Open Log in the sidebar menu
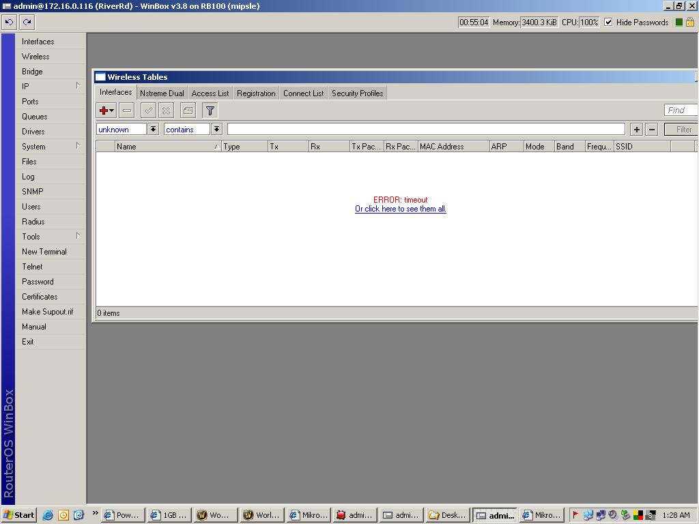Image resolution: width=699 pixels, height=524 pixels. point(50,177)
